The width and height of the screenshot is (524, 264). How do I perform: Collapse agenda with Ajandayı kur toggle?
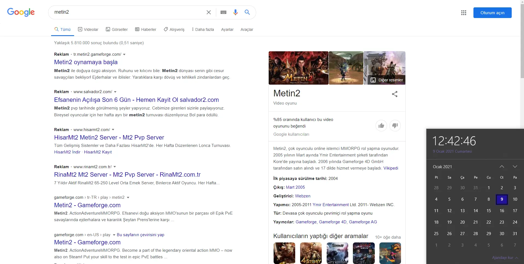tap(505, 258)
